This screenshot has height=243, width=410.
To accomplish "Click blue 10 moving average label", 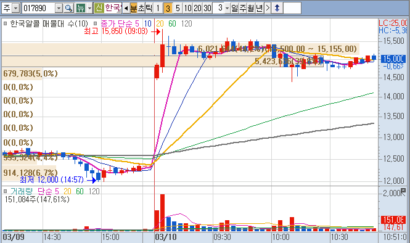I will coord(148,24).
